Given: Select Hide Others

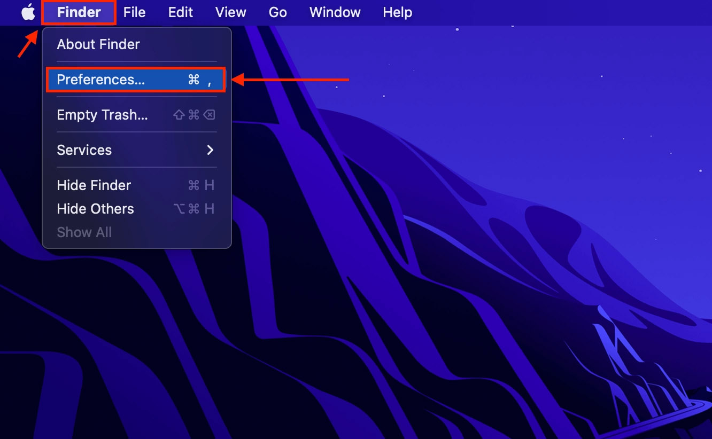Looking at the screenshot, I should click(137, 209).
